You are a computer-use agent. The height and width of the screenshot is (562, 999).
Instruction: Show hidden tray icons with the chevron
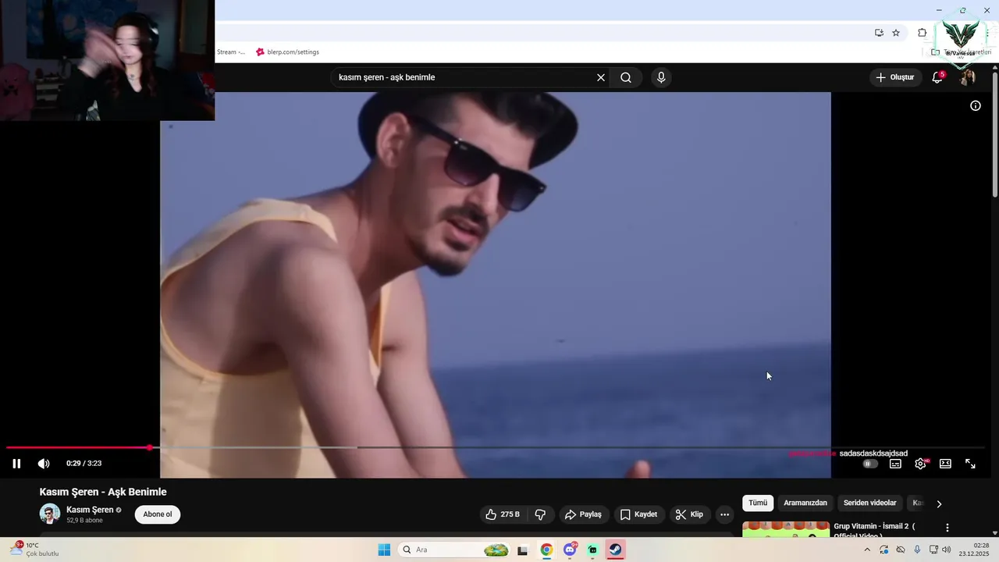(x=866, y=550)
